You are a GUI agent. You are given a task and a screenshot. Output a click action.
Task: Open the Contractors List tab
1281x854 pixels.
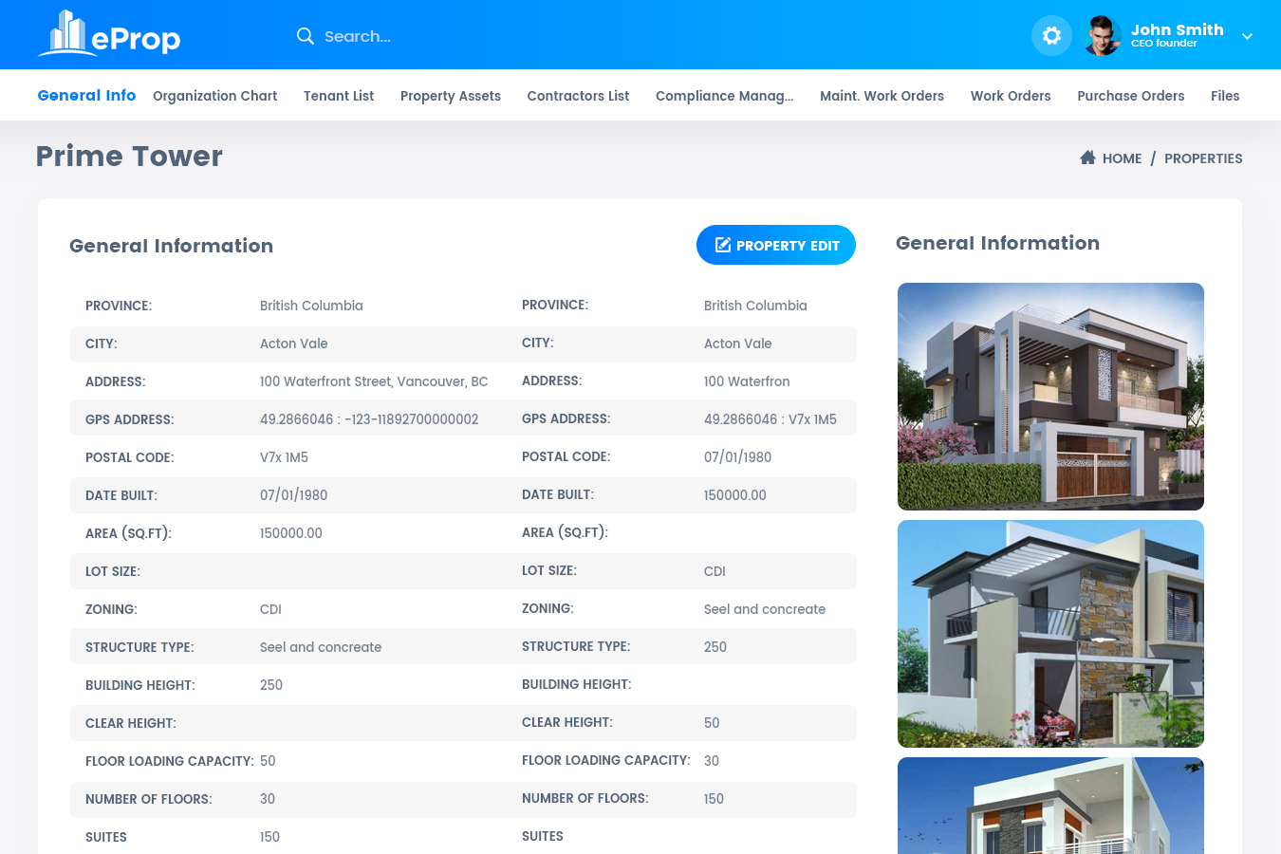tap(578, 96)
